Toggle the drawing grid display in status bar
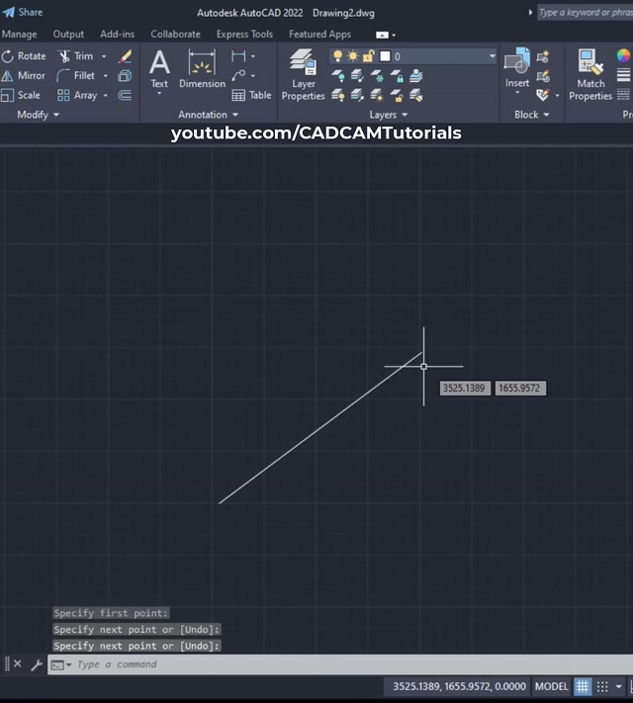Image resolution: width=633 pixels, height=703 pixels. 583,686
